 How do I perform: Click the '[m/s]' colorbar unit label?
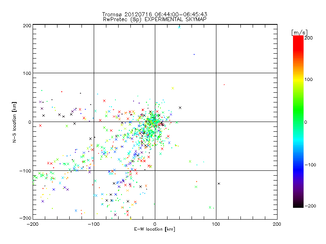300,33
